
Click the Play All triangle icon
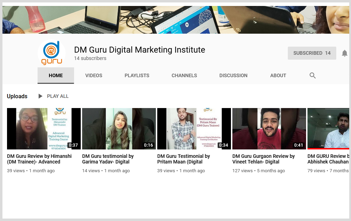tap(40, 96)
